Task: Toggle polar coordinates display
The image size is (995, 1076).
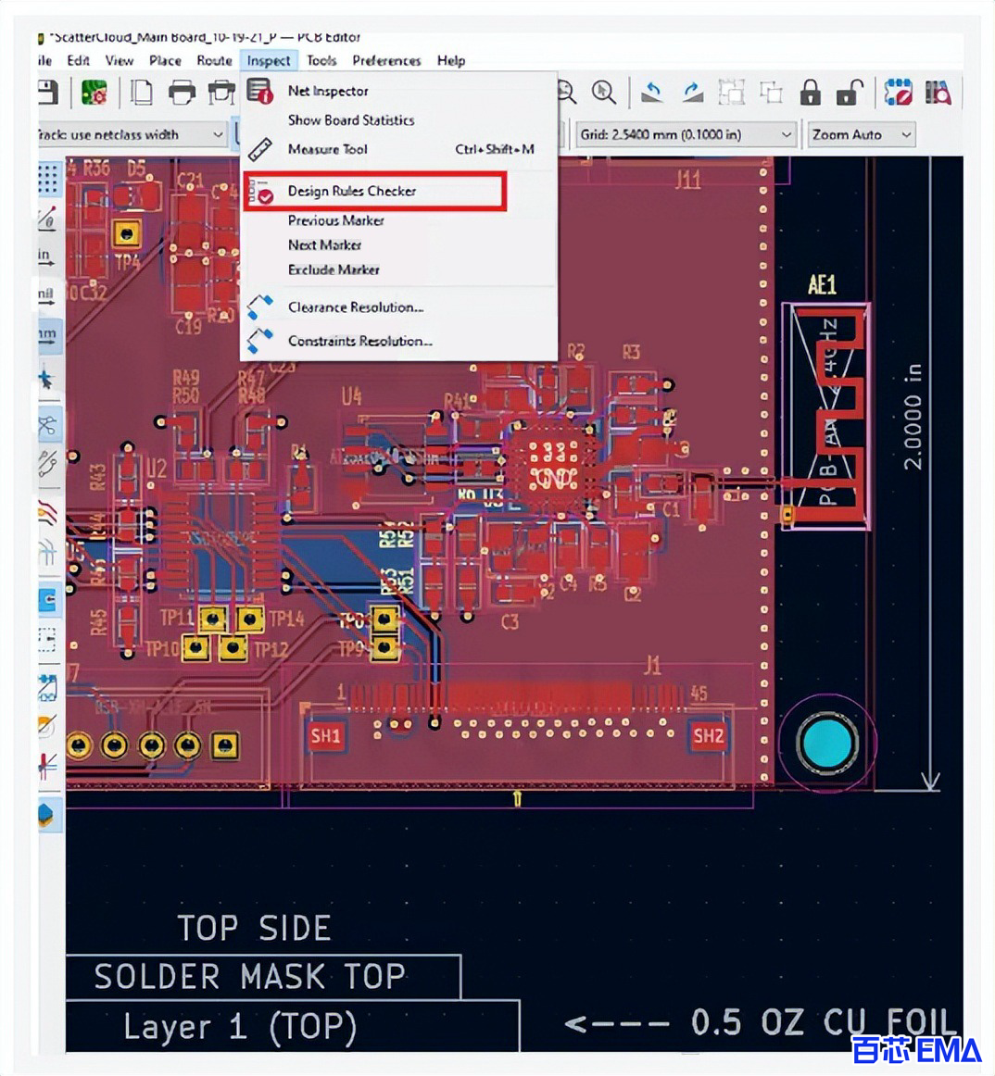Action: point(47,219)
